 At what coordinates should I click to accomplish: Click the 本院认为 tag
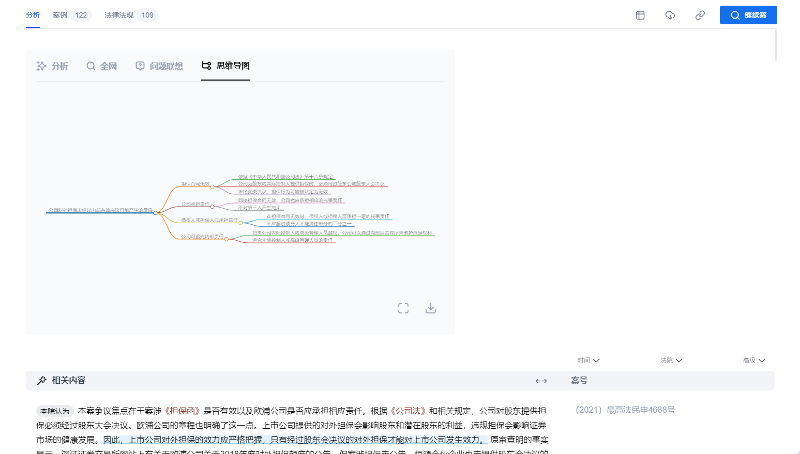point(55,411)
